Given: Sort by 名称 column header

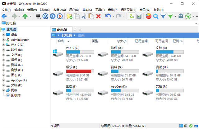Looking at the screenshot, I should 73,41.
